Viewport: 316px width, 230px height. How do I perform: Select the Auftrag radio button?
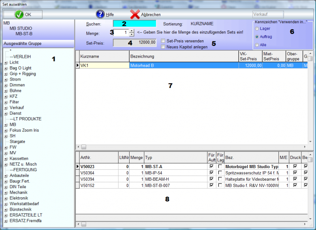pos(257,37)
